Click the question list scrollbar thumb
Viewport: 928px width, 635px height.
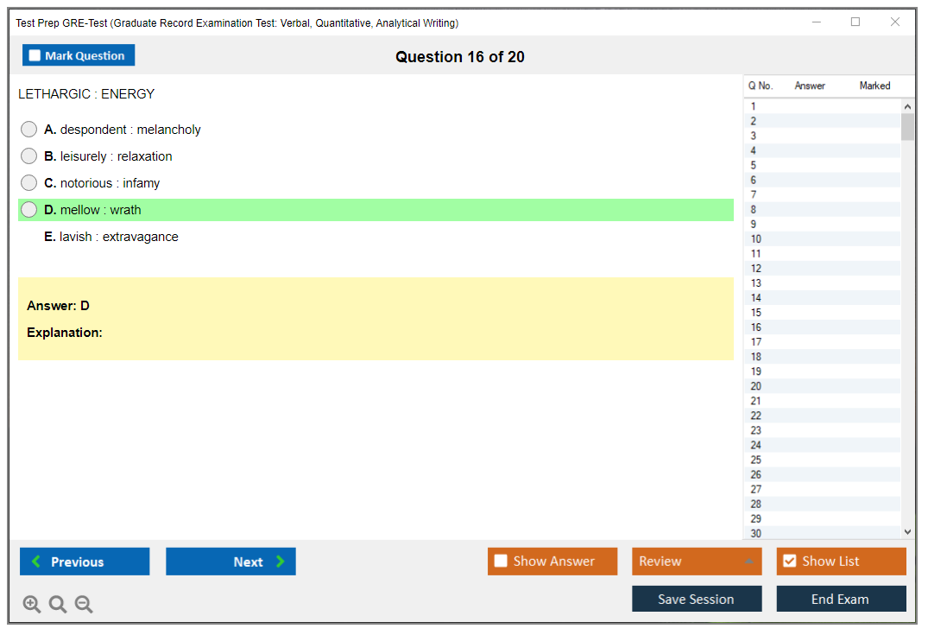(x=907, y=127)
